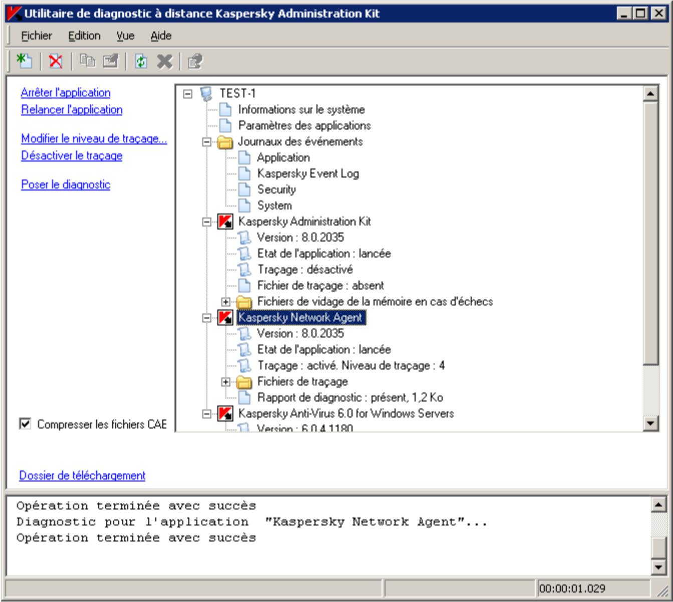The image size is (673, 602).
Task: Open the Fichier menu
Action: (37, 36)
